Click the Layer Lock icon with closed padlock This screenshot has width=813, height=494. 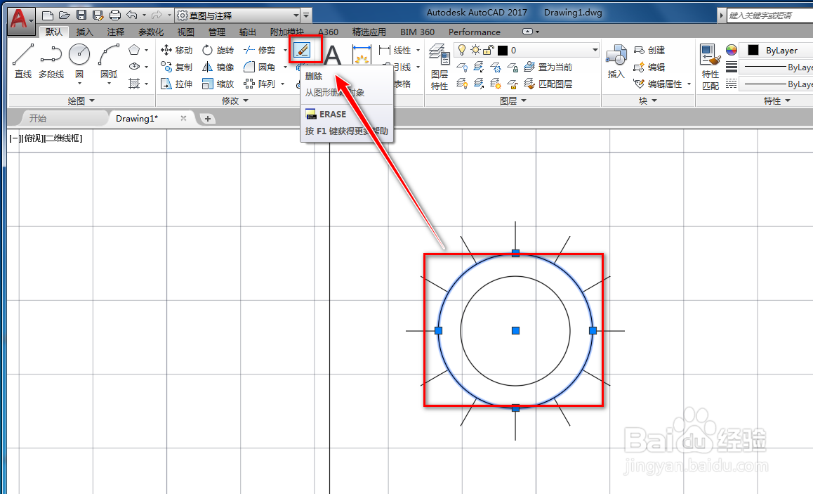pyautogui.click(x=513, y=67)
